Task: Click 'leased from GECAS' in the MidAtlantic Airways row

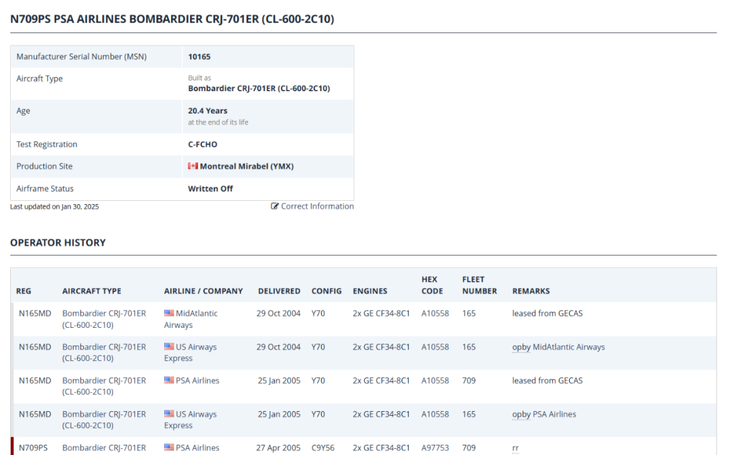Action: point(547,314)
